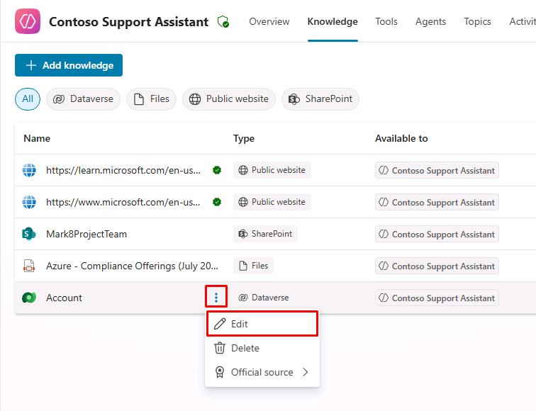Click the PDF file icon for Azure Compliance Offerings
This screenshot has height=411, width=536.
pyautogui.click(x=29, y=266)
